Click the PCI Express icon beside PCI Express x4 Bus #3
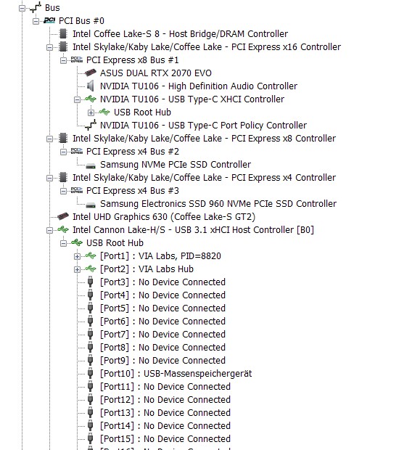The height and width of the screenshot is (450, 412). click(x=77, y=191)
